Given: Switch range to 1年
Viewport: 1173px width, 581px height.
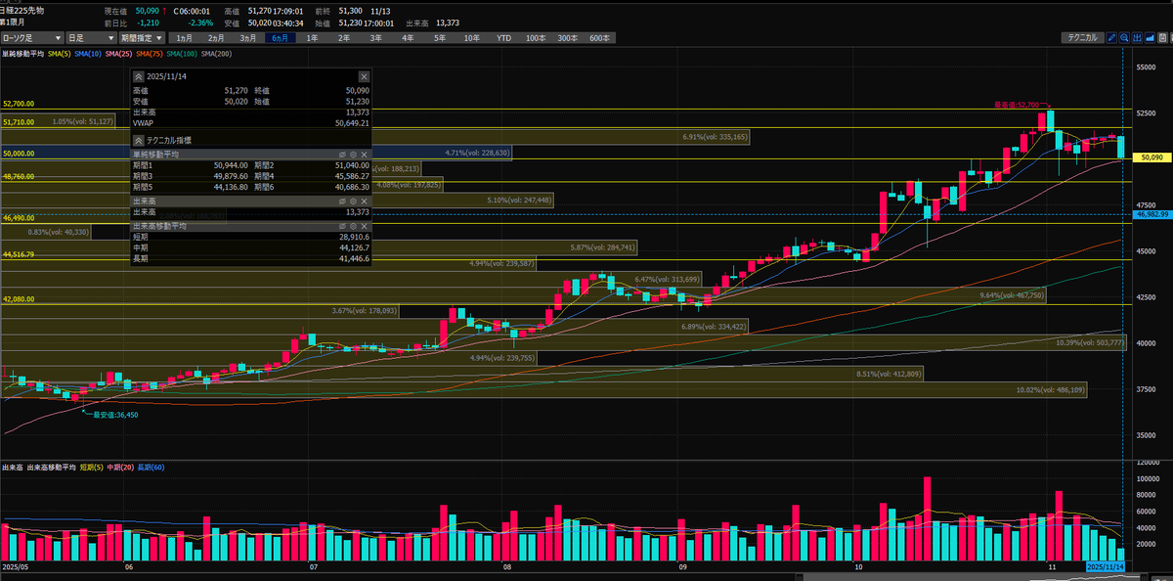Looking at the screenshot, I should [x=312, y=38].
